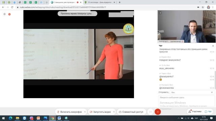Viewport: 216px width, 121px height.
Task: Open Viber from the taskbar
Action: pos(31,118)
